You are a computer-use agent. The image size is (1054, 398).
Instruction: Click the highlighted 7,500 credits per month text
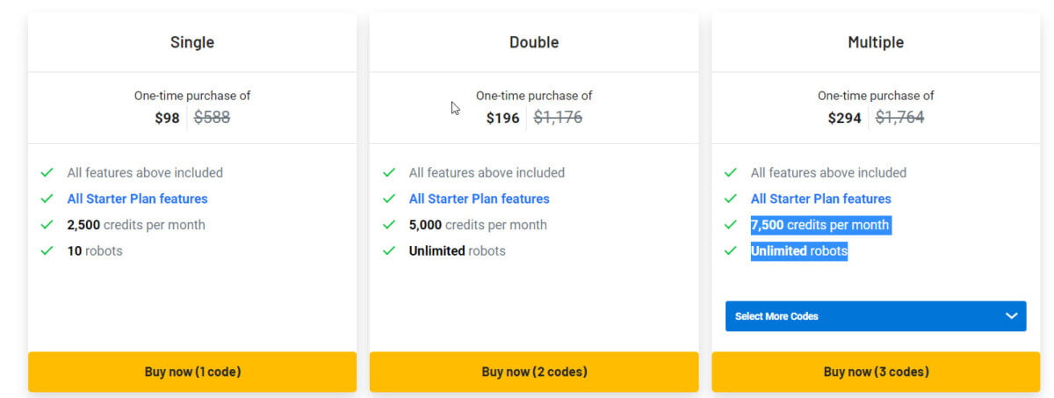(x=820, y=225)
